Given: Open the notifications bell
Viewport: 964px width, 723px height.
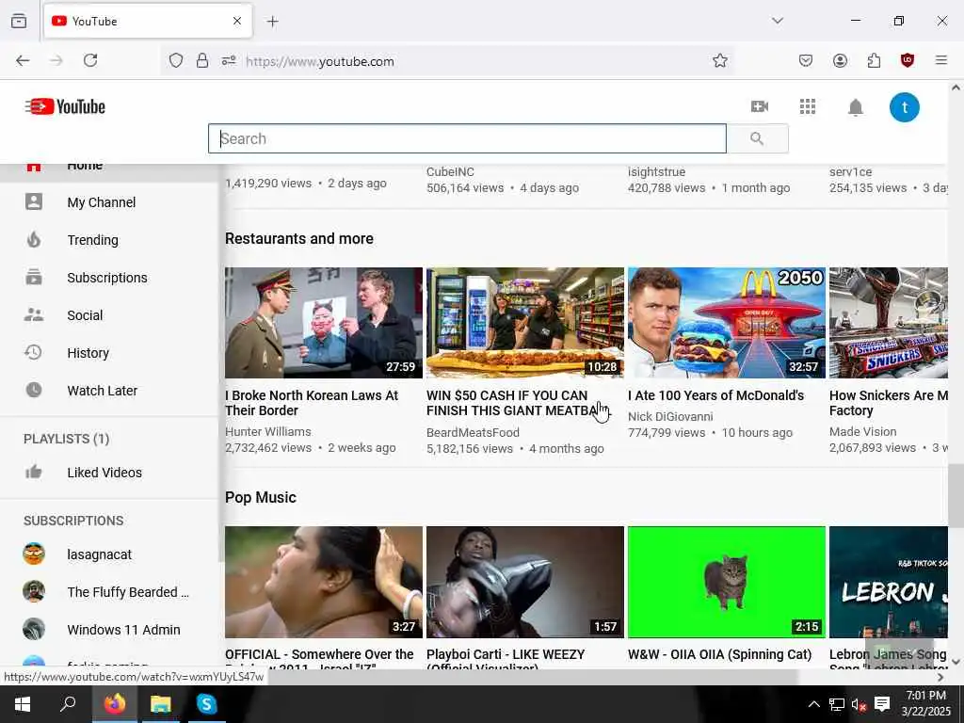Looking at the screenshot, I should click(855, 107).
